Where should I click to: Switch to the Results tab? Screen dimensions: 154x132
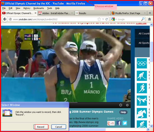[92, 13]
